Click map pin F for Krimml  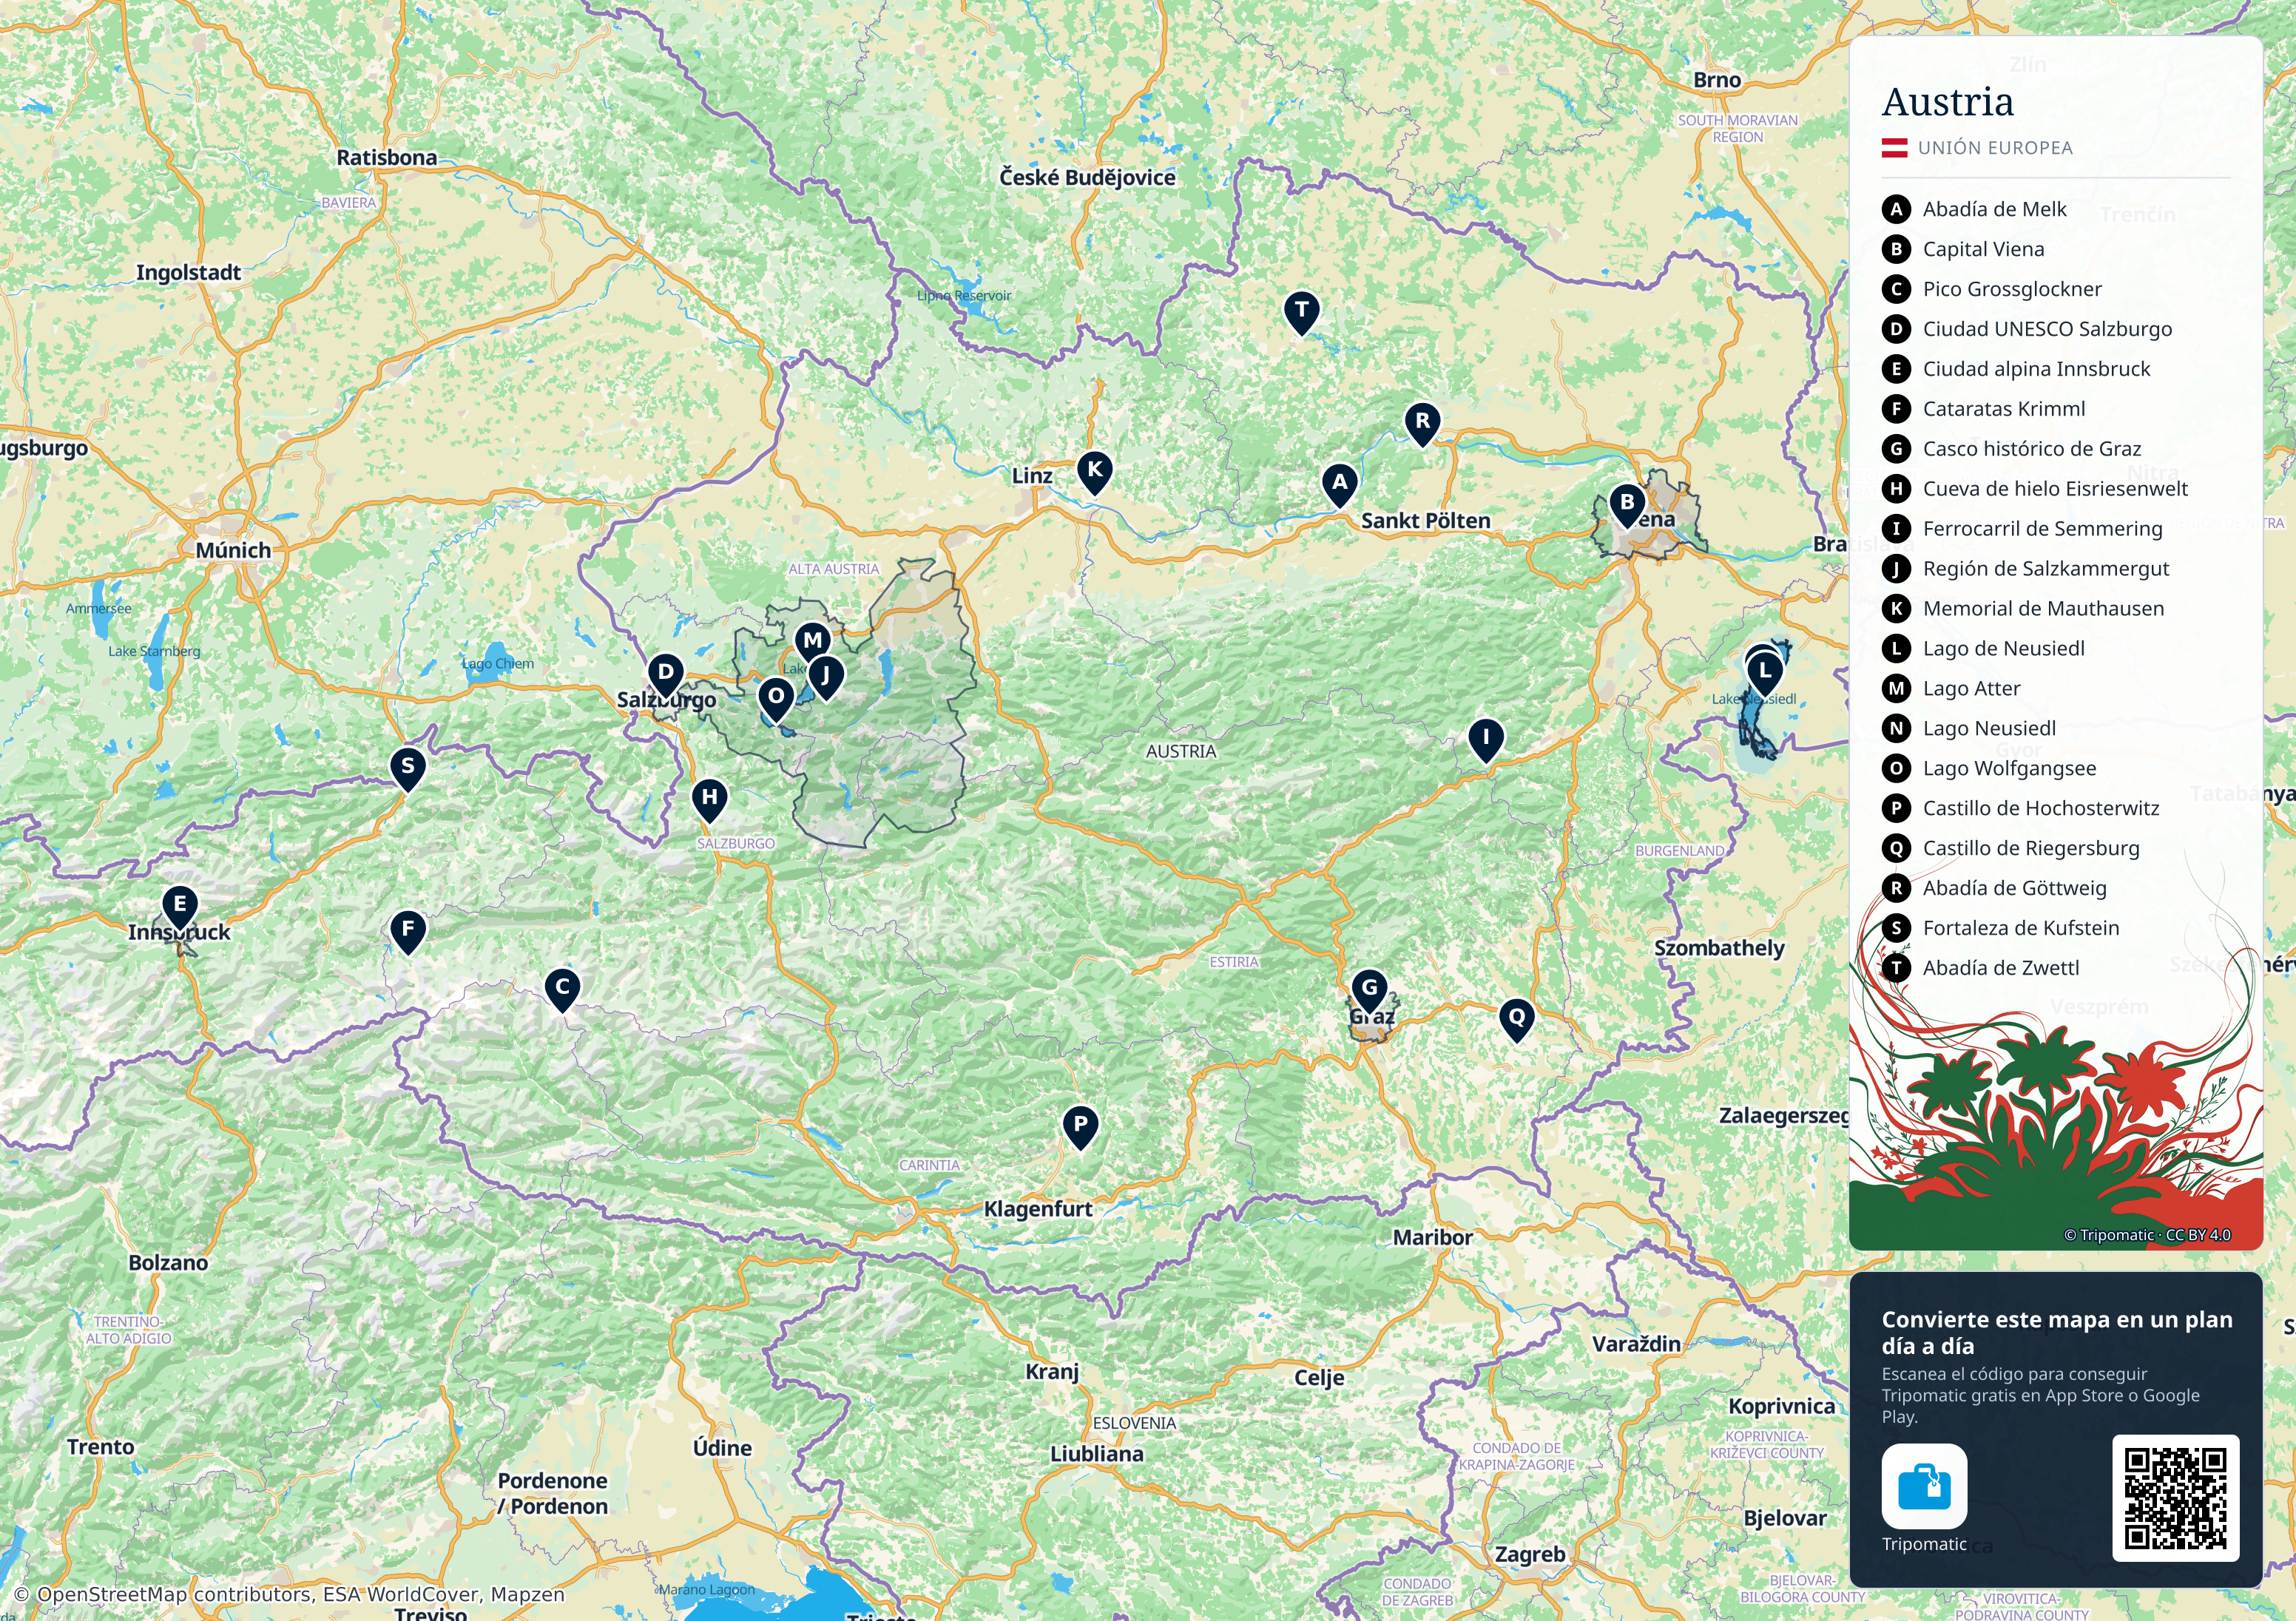click(407, 932)
